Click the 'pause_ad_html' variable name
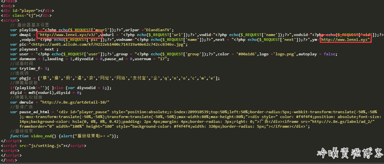This screenshot has width=384, height=164. (x=35, y=112)
